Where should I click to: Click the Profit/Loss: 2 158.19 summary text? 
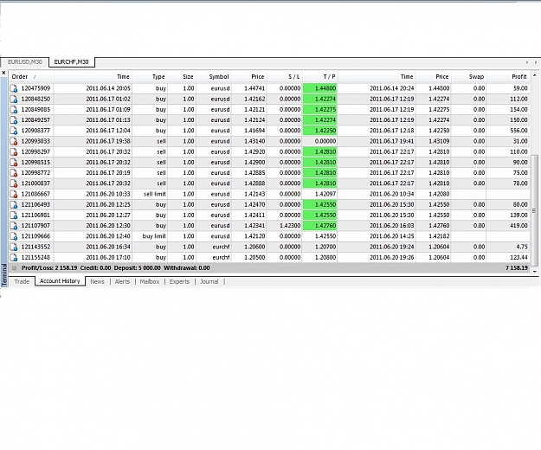coord(49,268)
